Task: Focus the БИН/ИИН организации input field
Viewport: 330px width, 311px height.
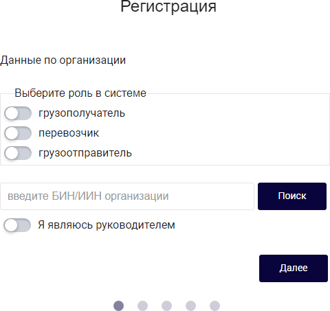Action: coord(127,196)
